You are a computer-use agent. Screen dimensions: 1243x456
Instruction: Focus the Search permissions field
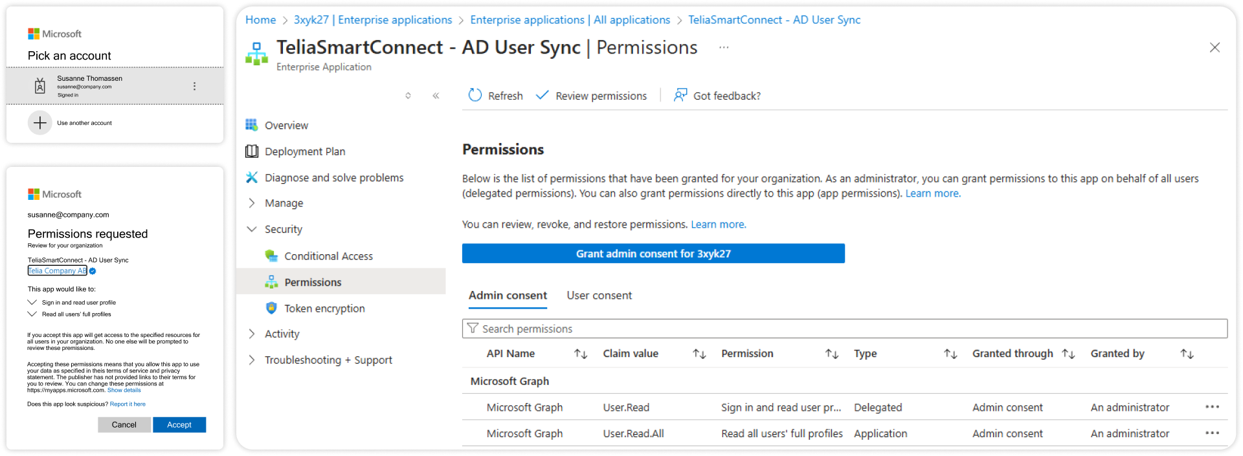845,329
